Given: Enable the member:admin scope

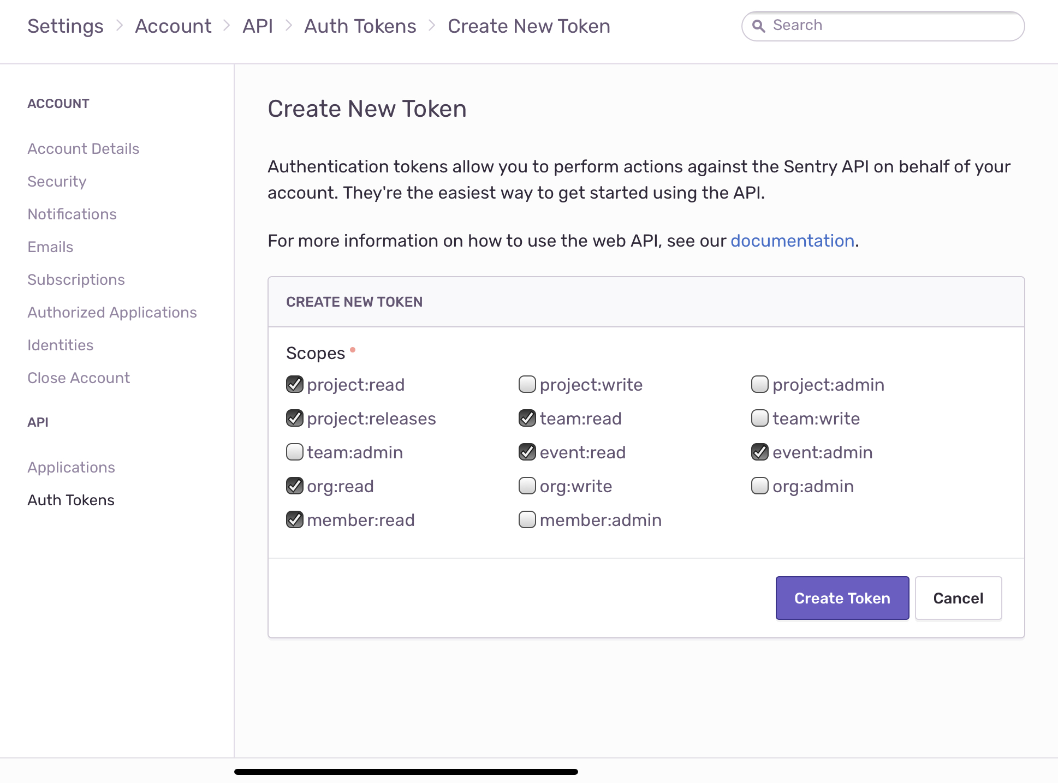Looking at the screenshot, I should [x=527, y=520].
